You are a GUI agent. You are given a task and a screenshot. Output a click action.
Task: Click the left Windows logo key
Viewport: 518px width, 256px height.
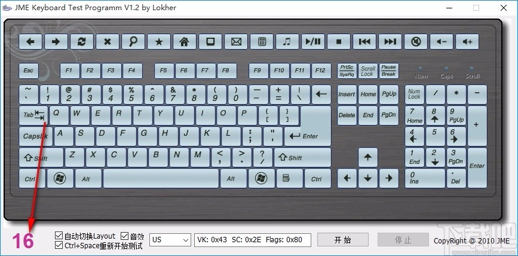[60, 179]
